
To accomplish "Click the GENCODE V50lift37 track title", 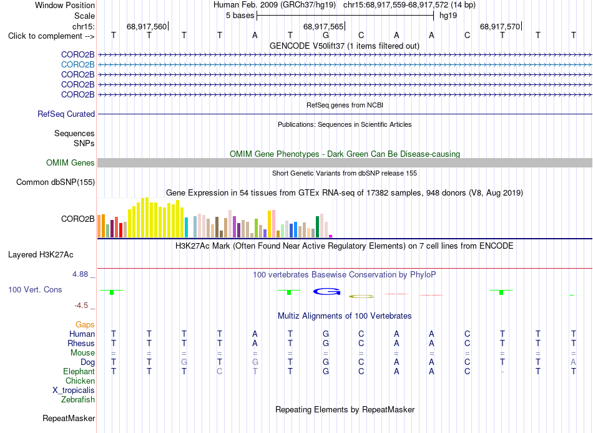I will point(344,46).
